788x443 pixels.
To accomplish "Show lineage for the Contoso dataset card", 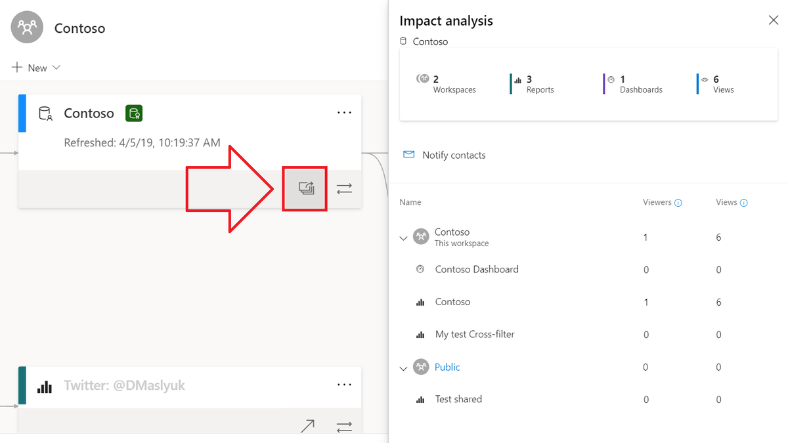I will click(345, 189).
